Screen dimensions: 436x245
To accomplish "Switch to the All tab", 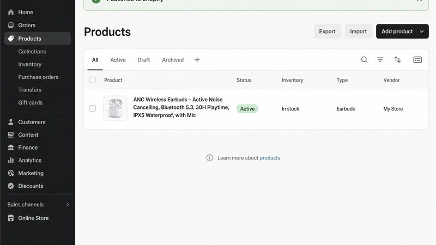I will [x=95, y=60].
